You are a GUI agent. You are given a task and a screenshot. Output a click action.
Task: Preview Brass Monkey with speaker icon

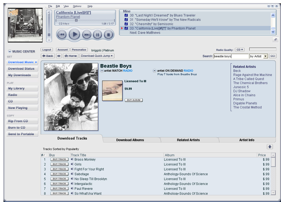[72, 159]
